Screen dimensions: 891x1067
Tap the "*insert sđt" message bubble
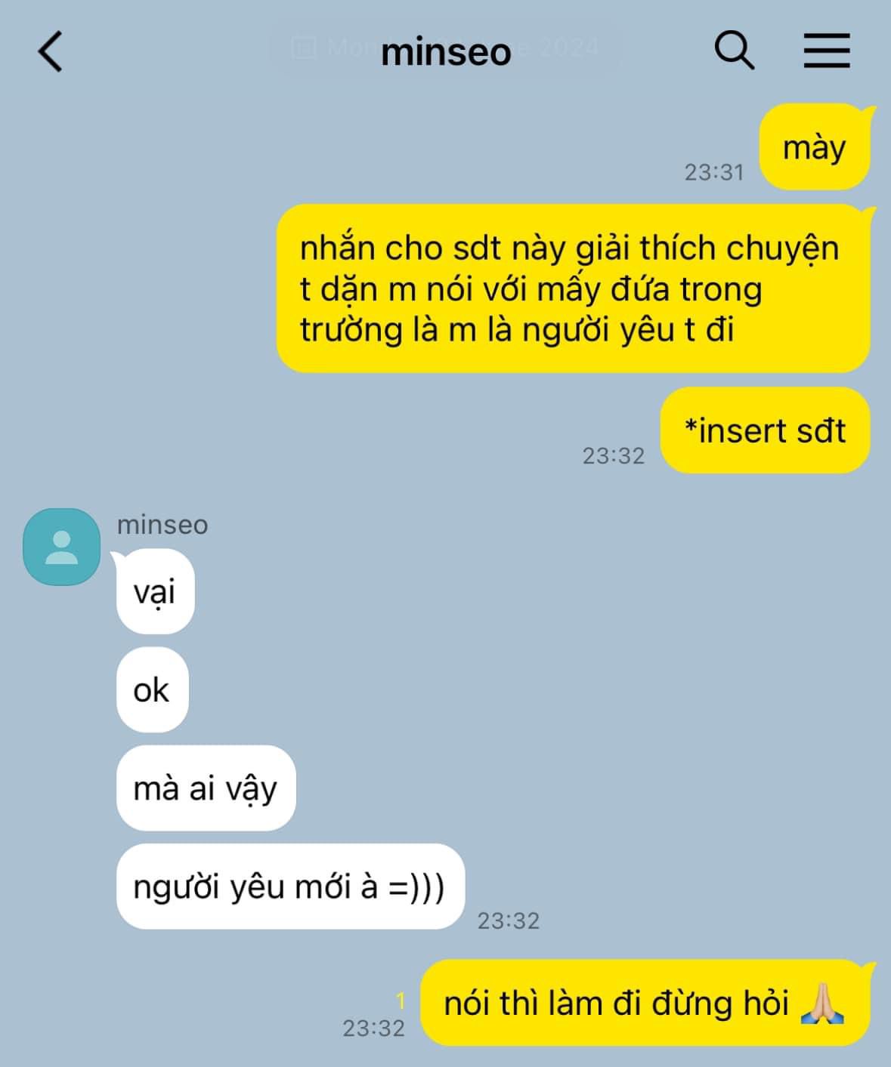tap(766, 430)
